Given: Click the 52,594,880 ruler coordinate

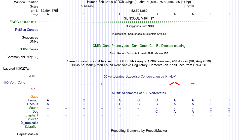Looking at the screenshot, I should 139,11.
